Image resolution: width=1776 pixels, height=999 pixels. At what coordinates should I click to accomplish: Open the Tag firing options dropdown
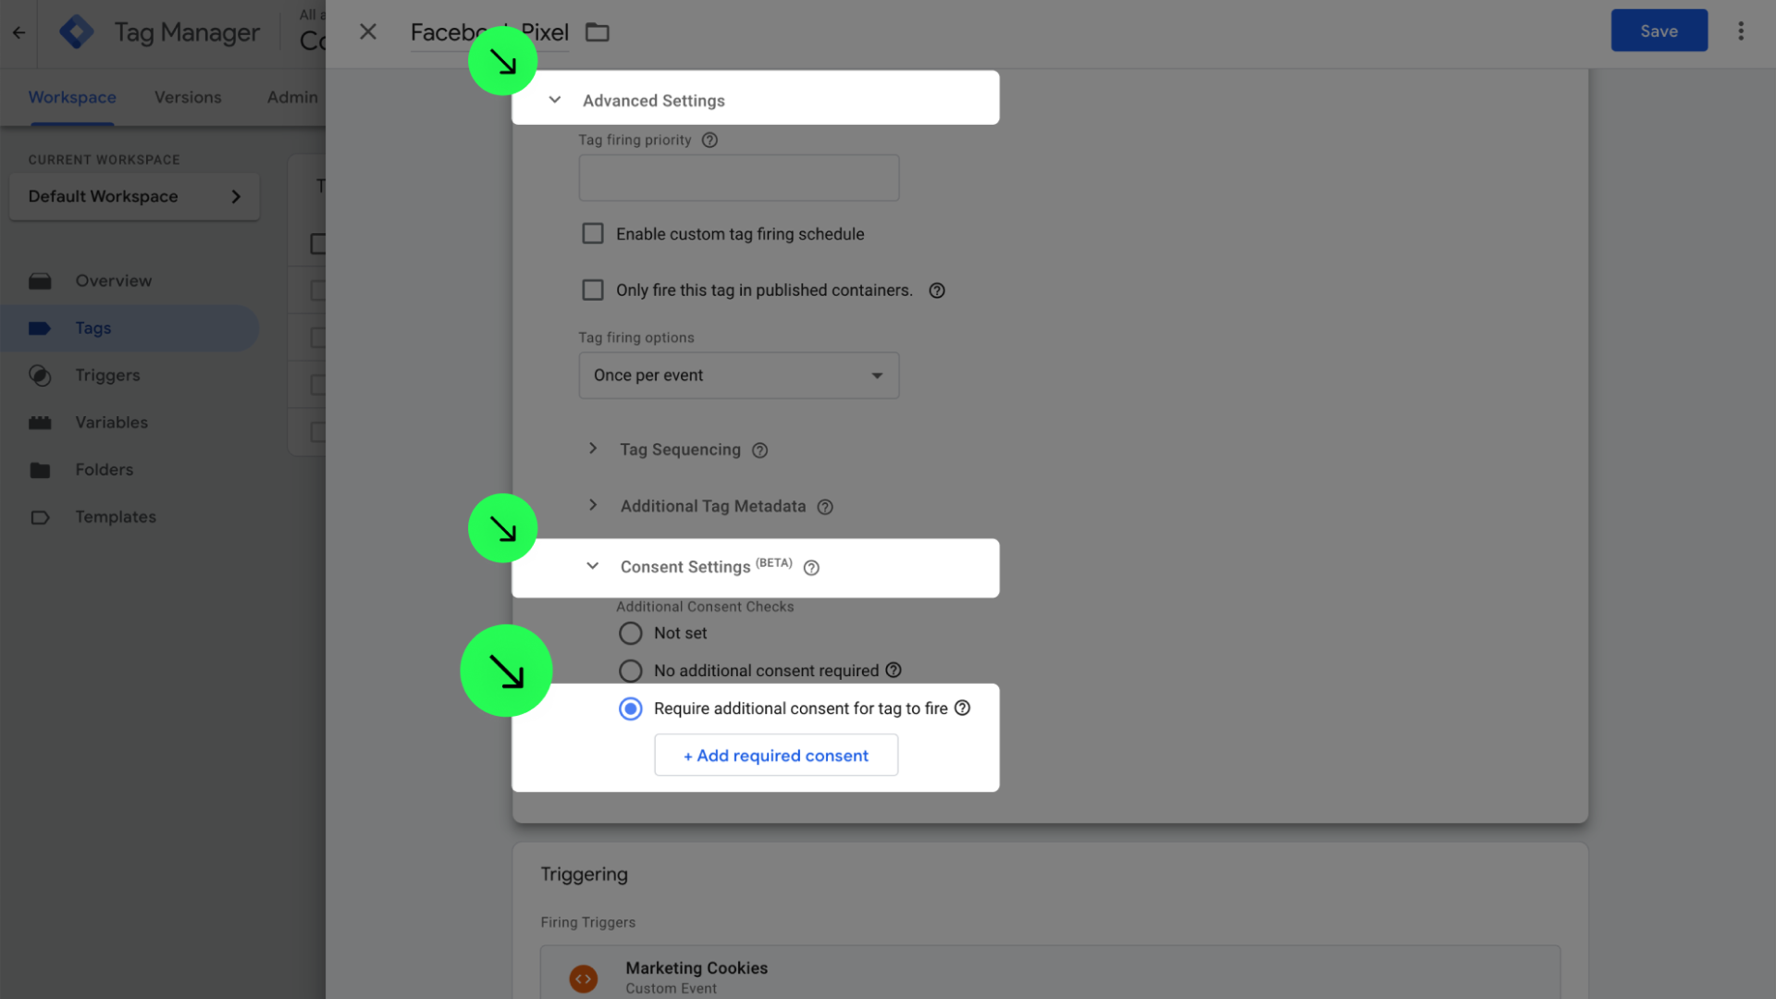(738, 376)
